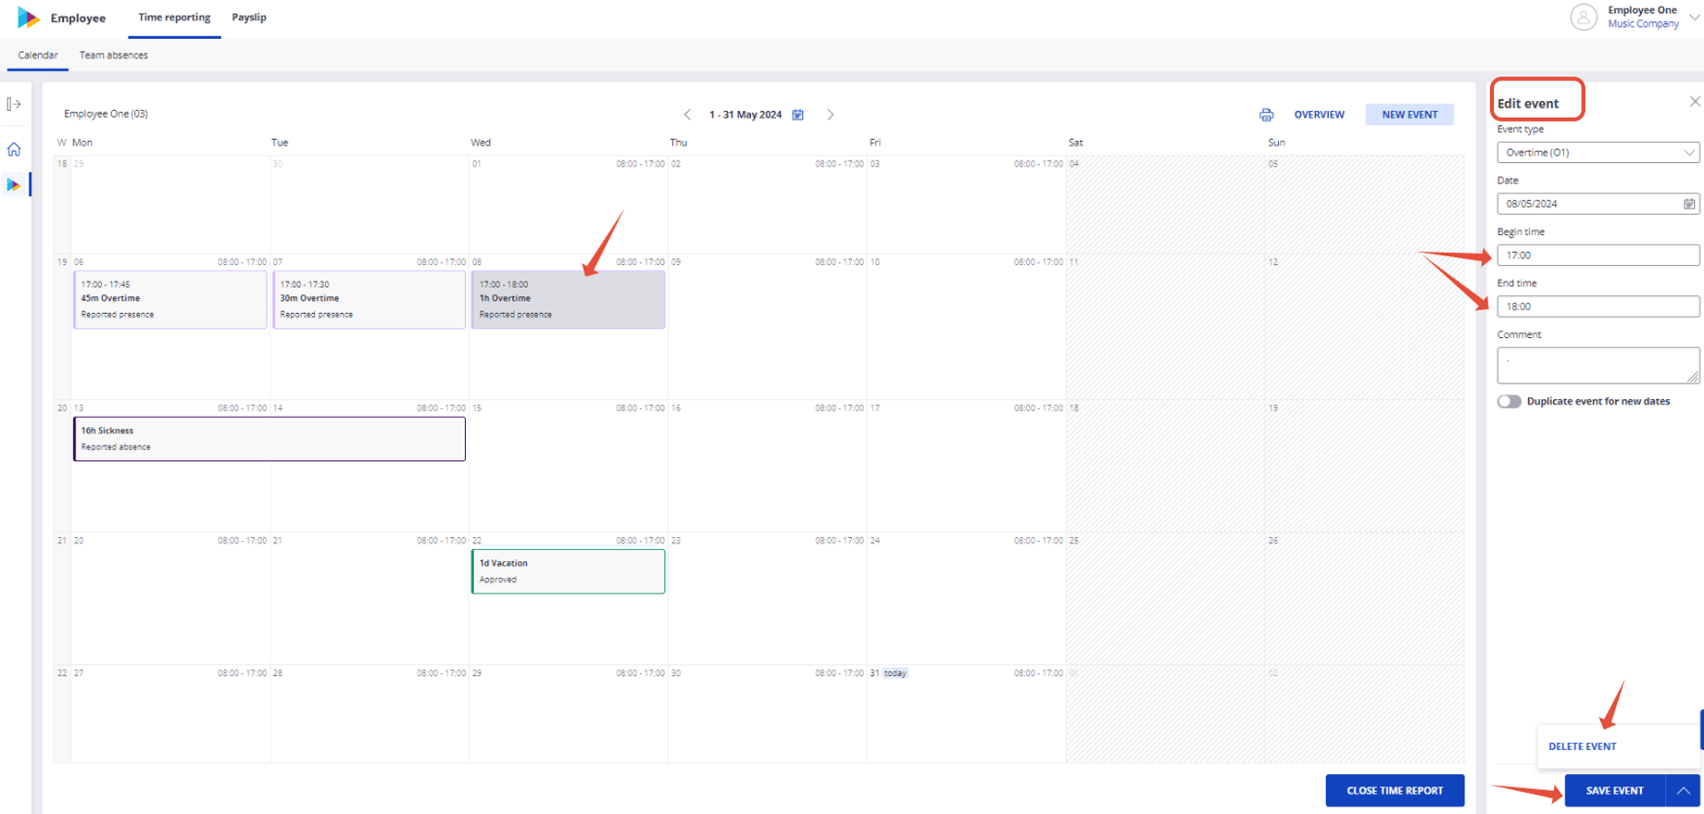Go to next month arrow
Image resolution: width=1704 pixels, height=814 pixels.
tap(831, 114)
